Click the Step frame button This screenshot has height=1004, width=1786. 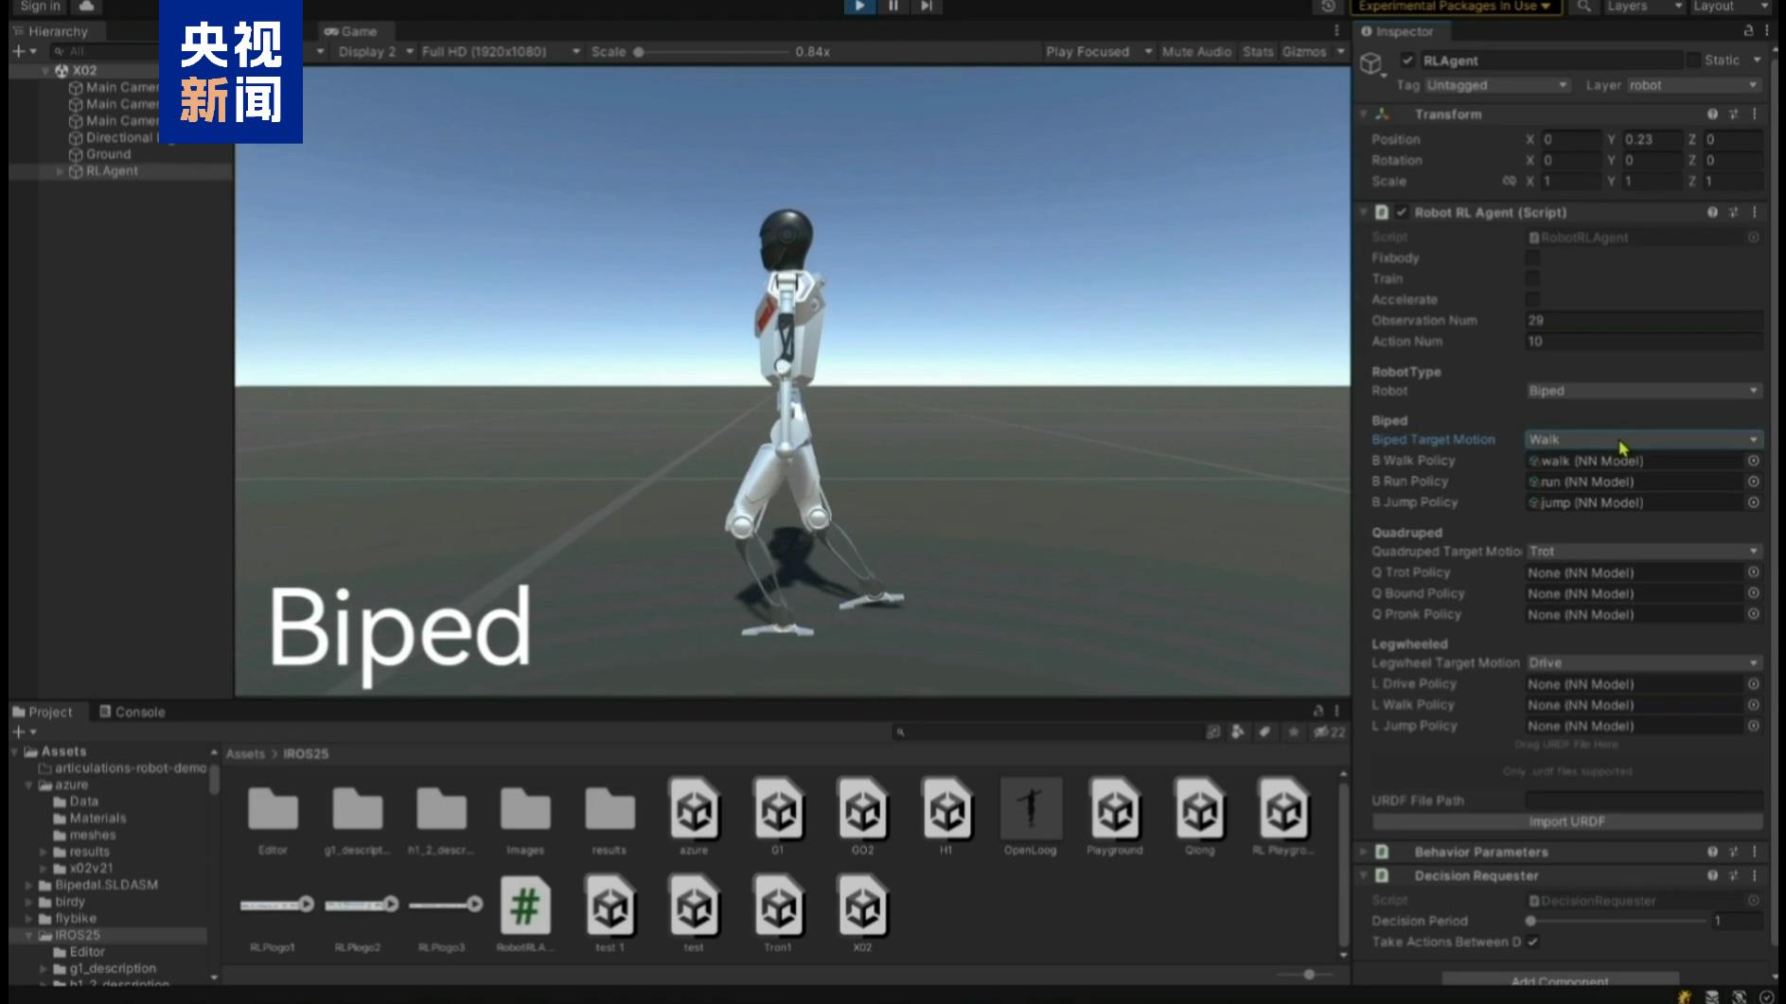926,7
